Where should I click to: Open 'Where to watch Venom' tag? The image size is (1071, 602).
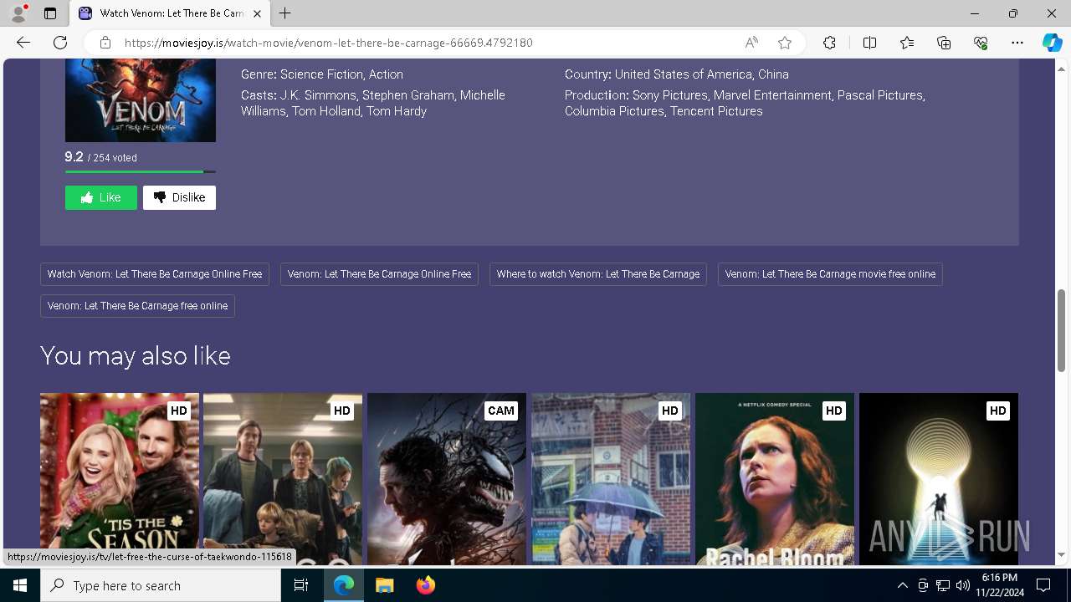coord(598,274)
